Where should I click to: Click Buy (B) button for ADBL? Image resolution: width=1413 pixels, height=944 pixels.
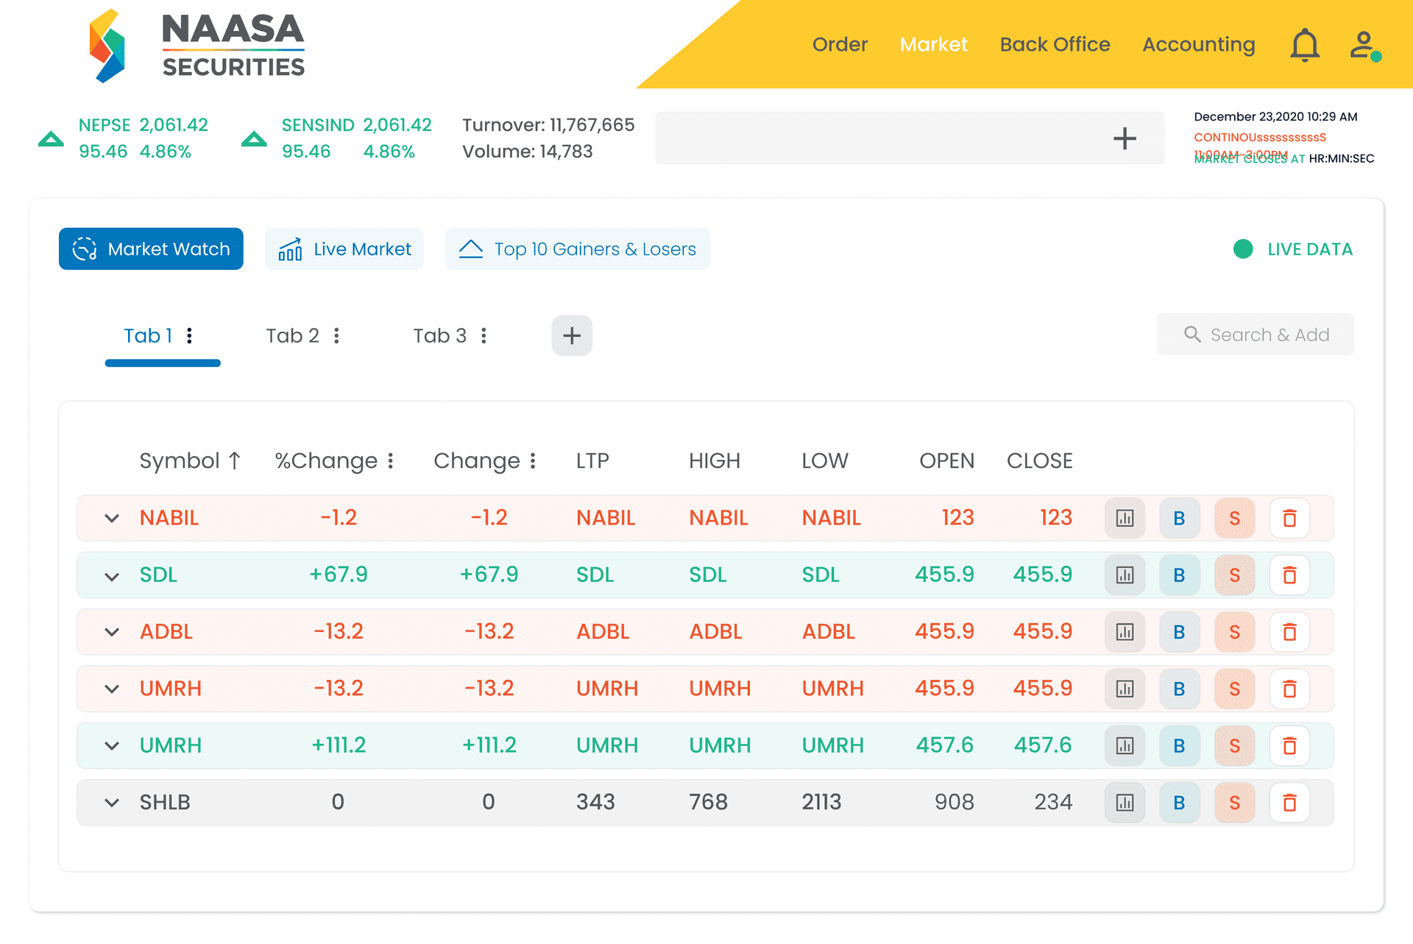click(x=1179, y=632)
